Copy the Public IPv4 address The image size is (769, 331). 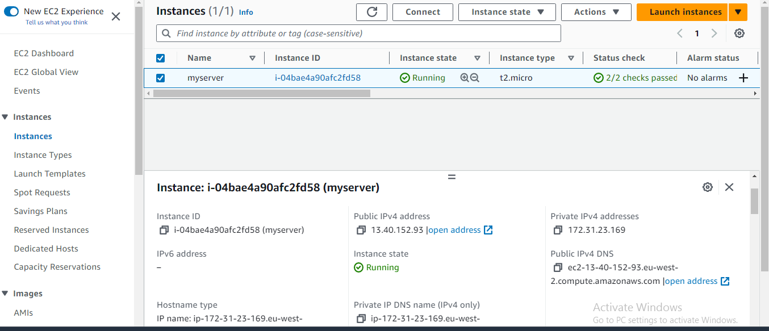(361, 230)
